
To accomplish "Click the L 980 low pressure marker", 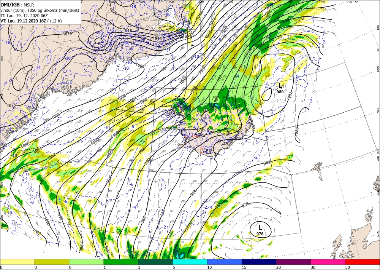I will click(x=280, y=88).
